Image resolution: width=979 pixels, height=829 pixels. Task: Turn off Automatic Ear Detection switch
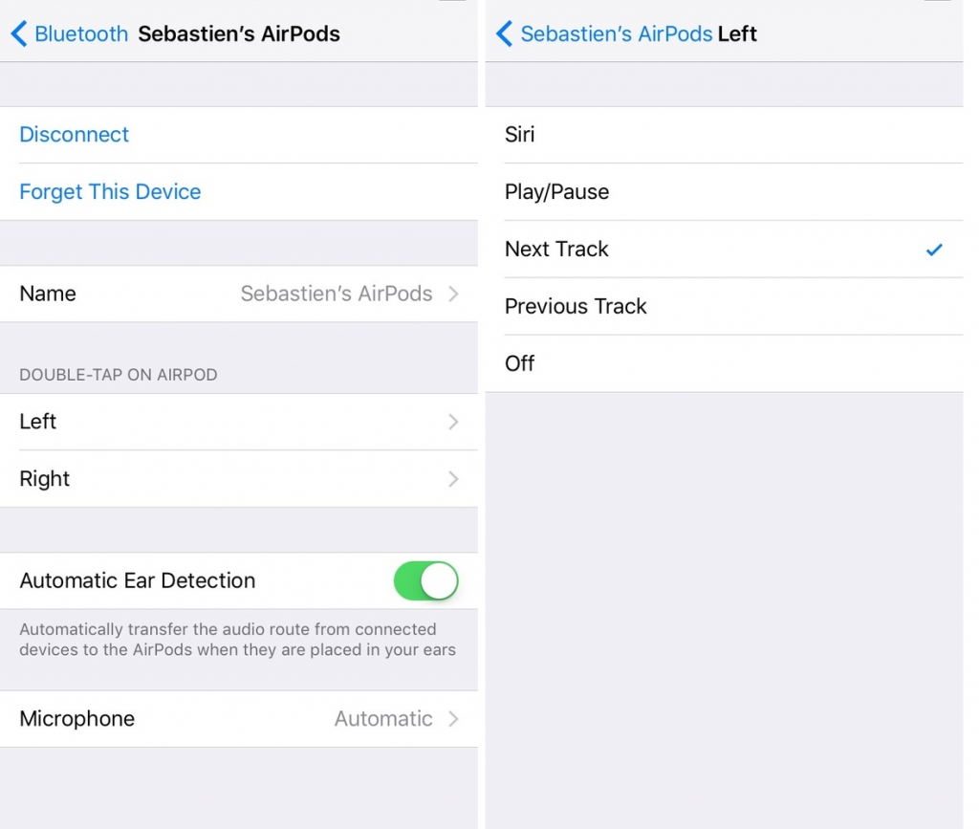click(425, 580)
